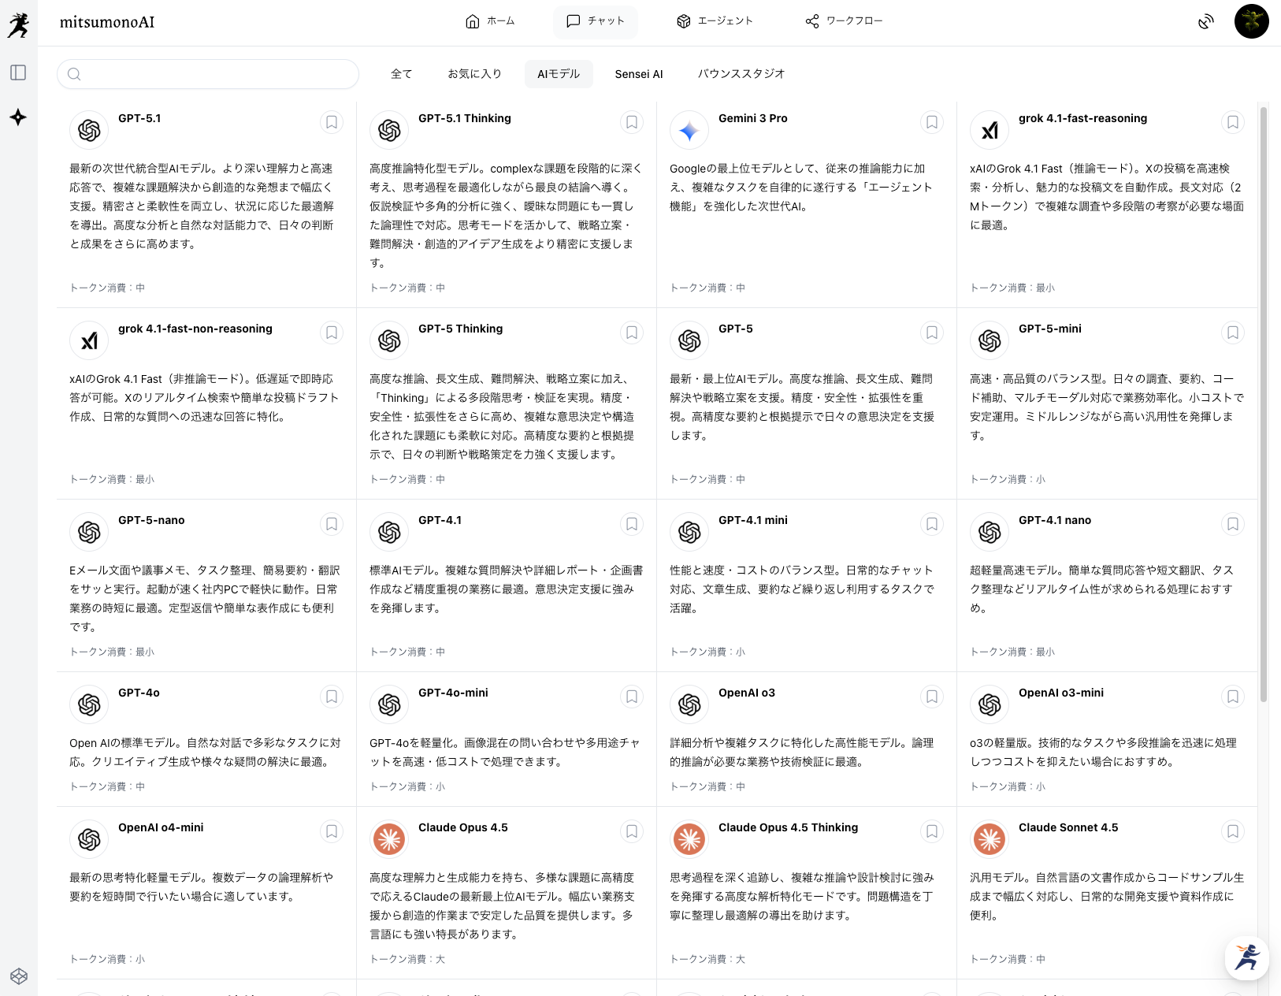
Task: Toggle the sidebar panel icon
Action: [x=18, y=72]
